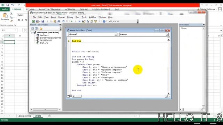This screenshot has height=125, width=223.
Task: Open the Help menu
Action: point(110,17)
